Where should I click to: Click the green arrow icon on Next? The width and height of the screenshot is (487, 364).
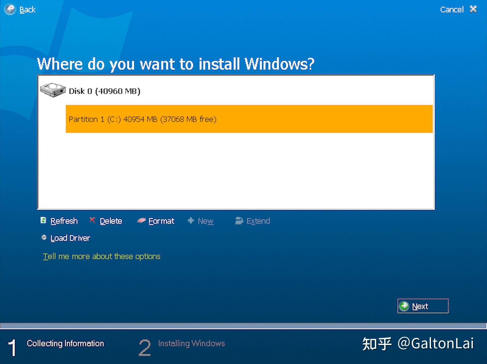tap(404, 306)
